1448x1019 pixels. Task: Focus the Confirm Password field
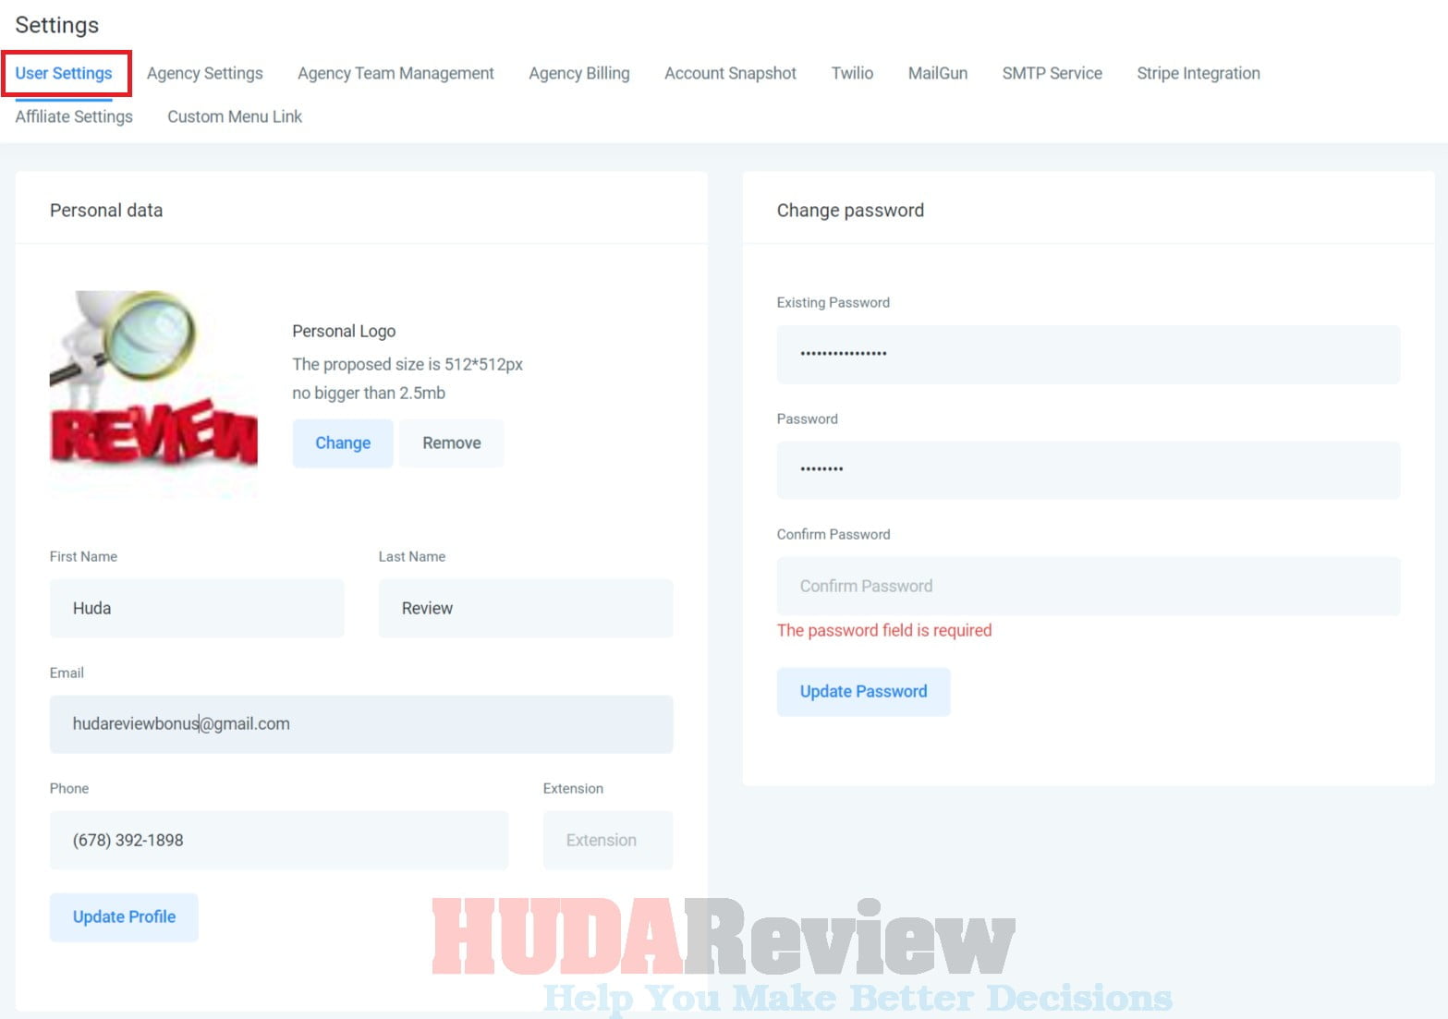coord(1089,586)
